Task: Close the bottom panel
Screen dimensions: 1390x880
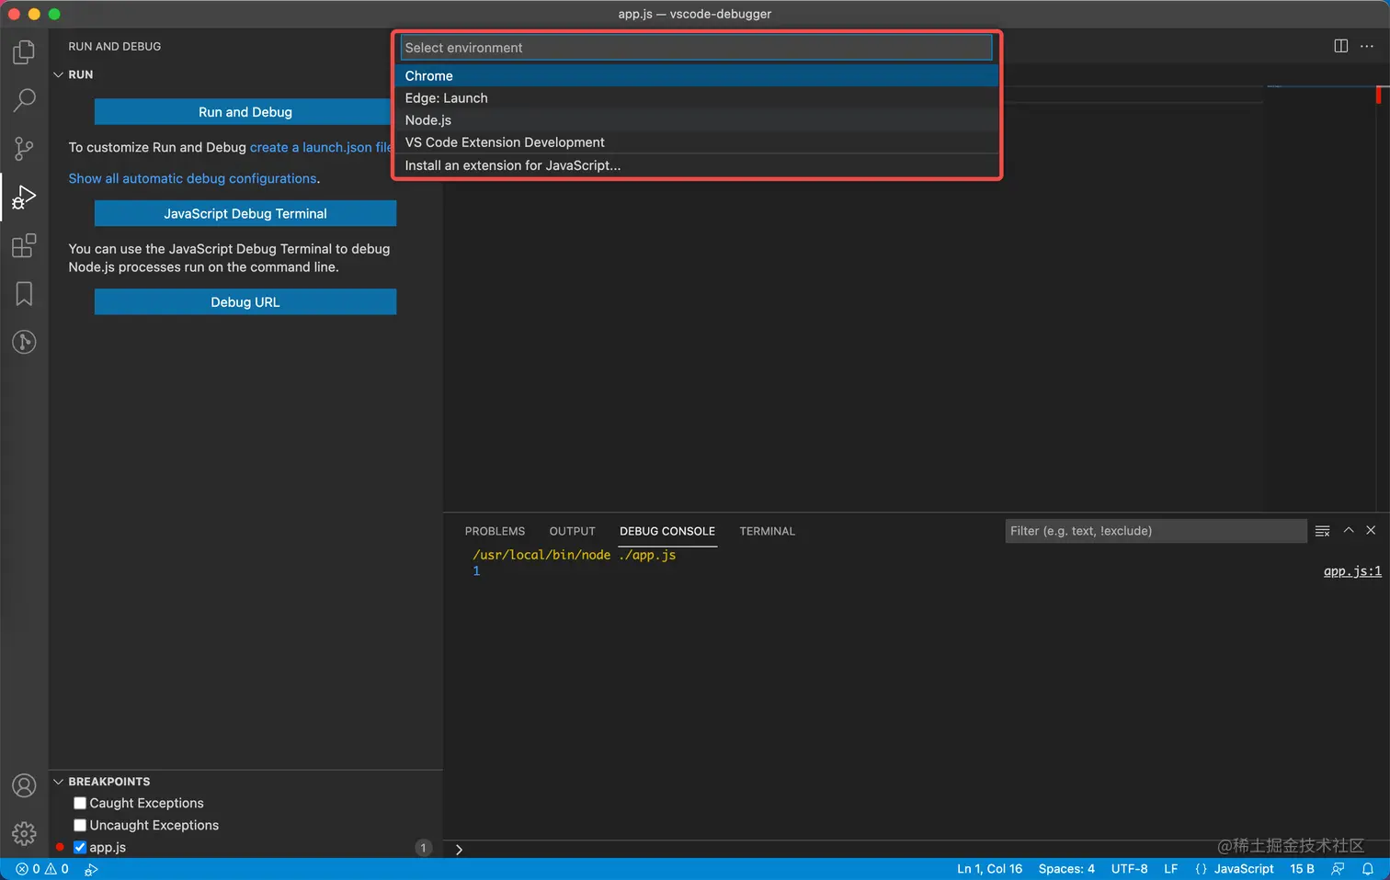Action: click(1371, 530)
